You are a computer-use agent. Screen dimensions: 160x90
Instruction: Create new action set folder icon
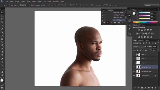tap(115, 23)
